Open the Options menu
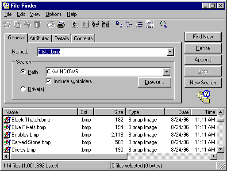Image resolution: width=227 pixels, height=171 pixels. point(54,14)
